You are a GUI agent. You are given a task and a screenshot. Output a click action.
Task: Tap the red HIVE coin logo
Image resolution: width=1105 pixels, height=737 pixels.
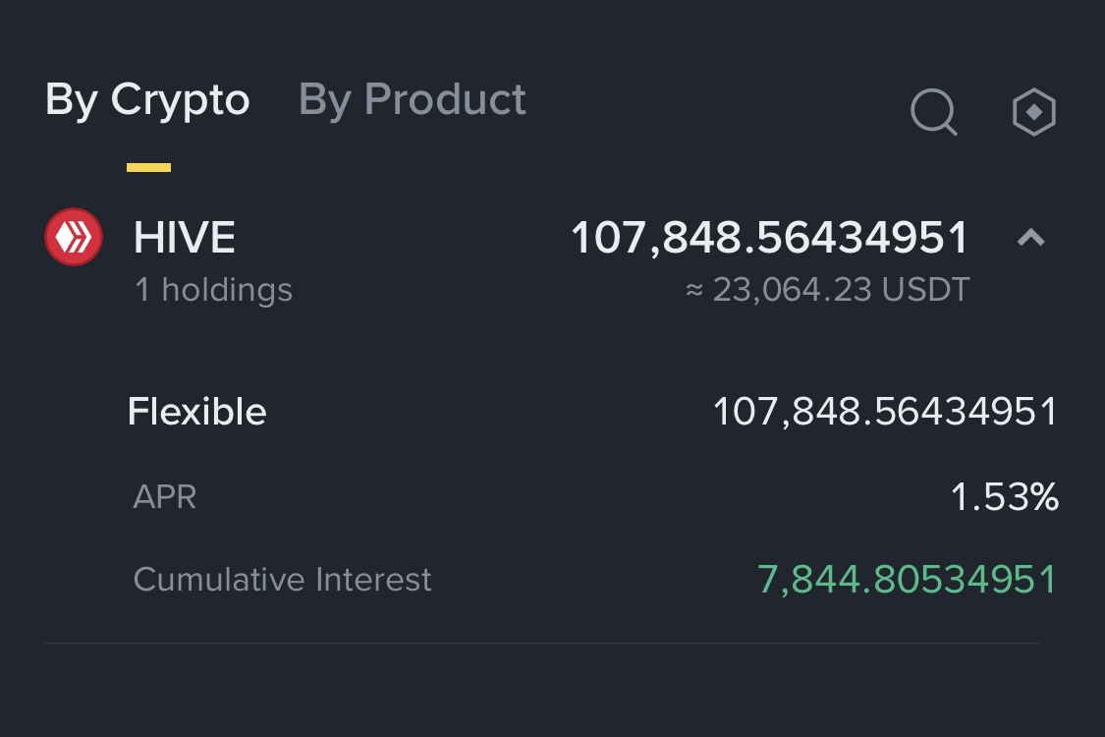click(x=74, y=237)
